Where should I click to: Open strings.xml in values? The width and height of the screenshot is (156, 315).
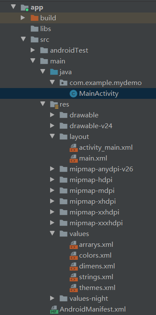tap(96, 277)
